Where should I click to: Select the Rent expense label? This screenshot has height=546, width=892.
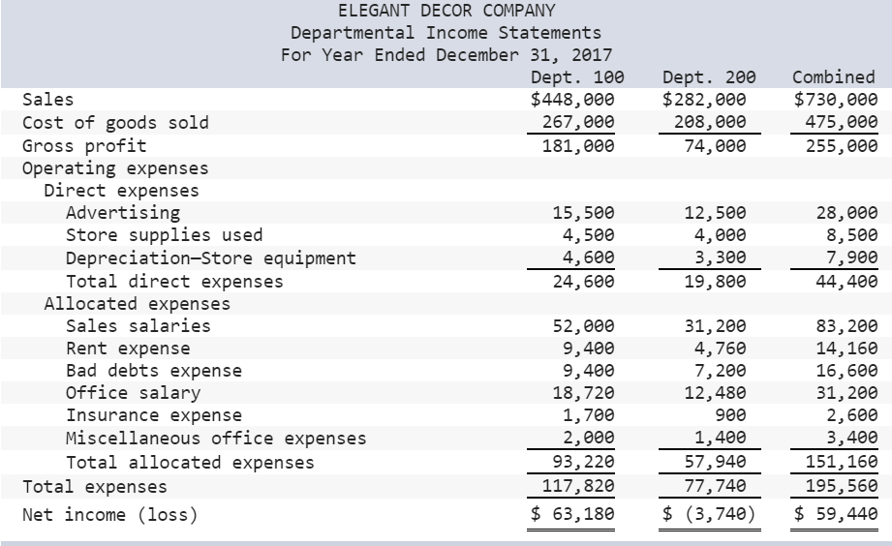click(128, 349)
